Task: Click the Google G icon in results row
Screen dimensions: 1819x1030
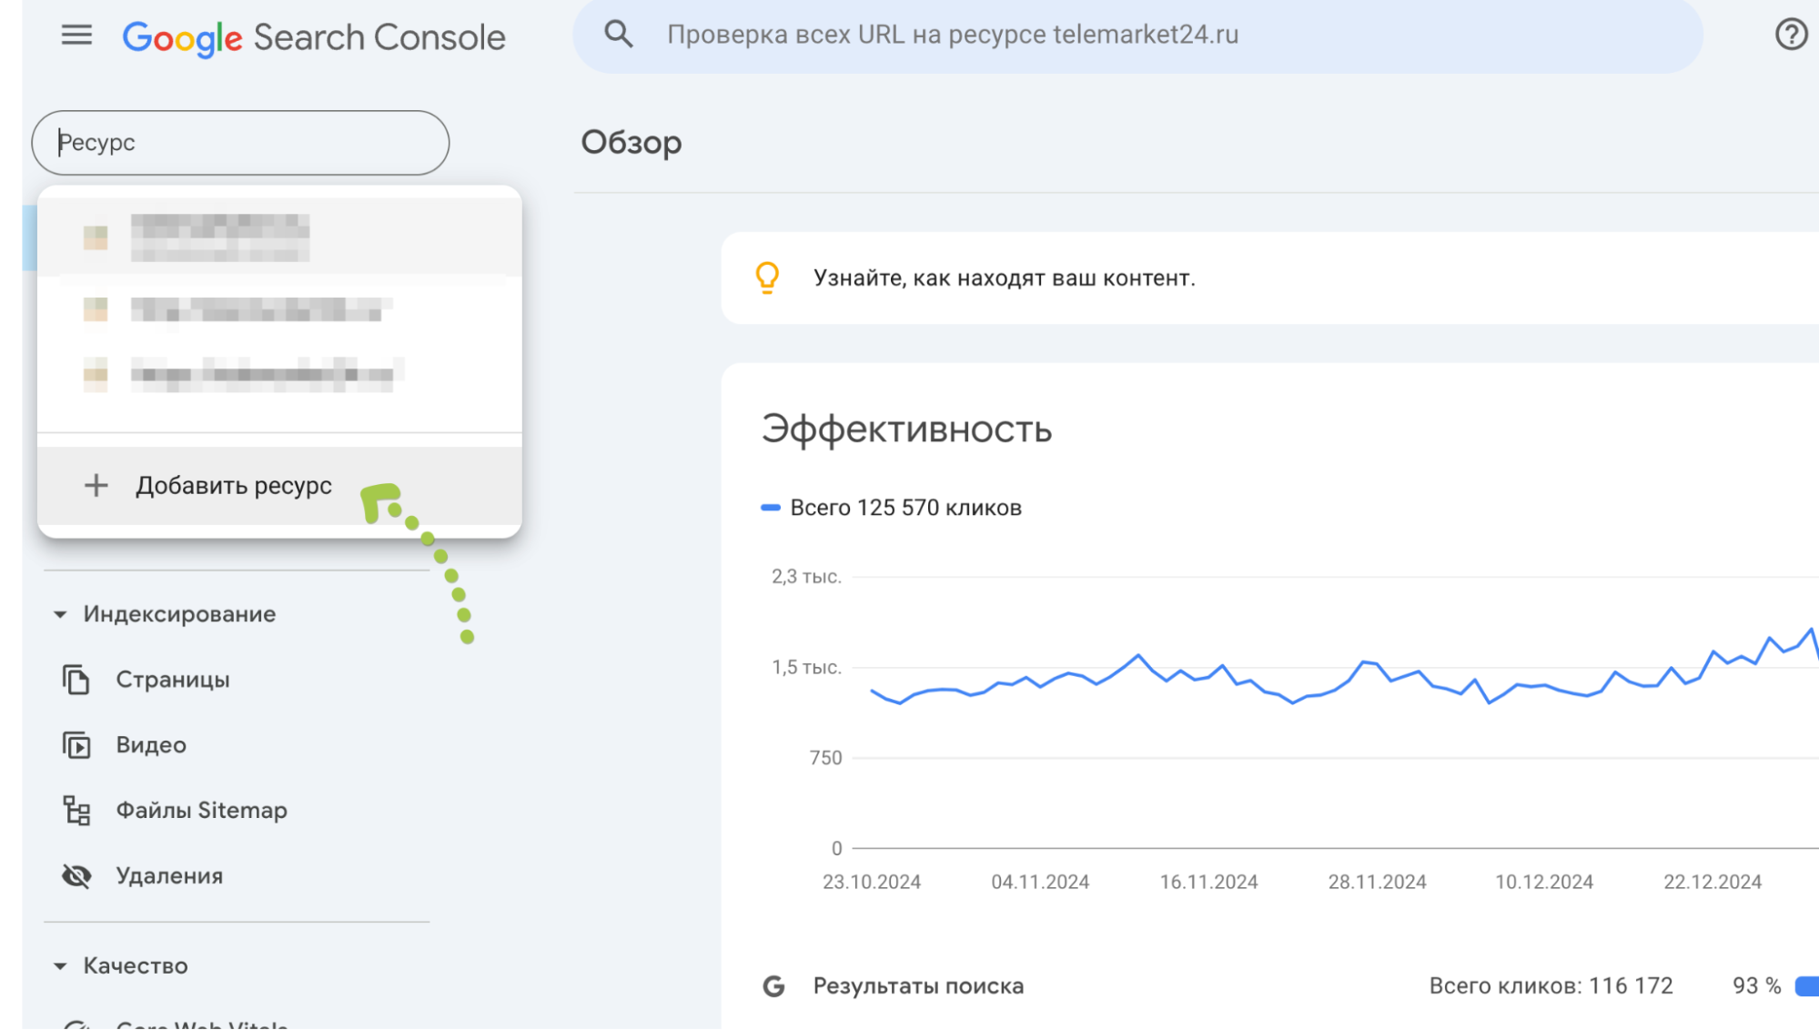Action: coord(774,986)
